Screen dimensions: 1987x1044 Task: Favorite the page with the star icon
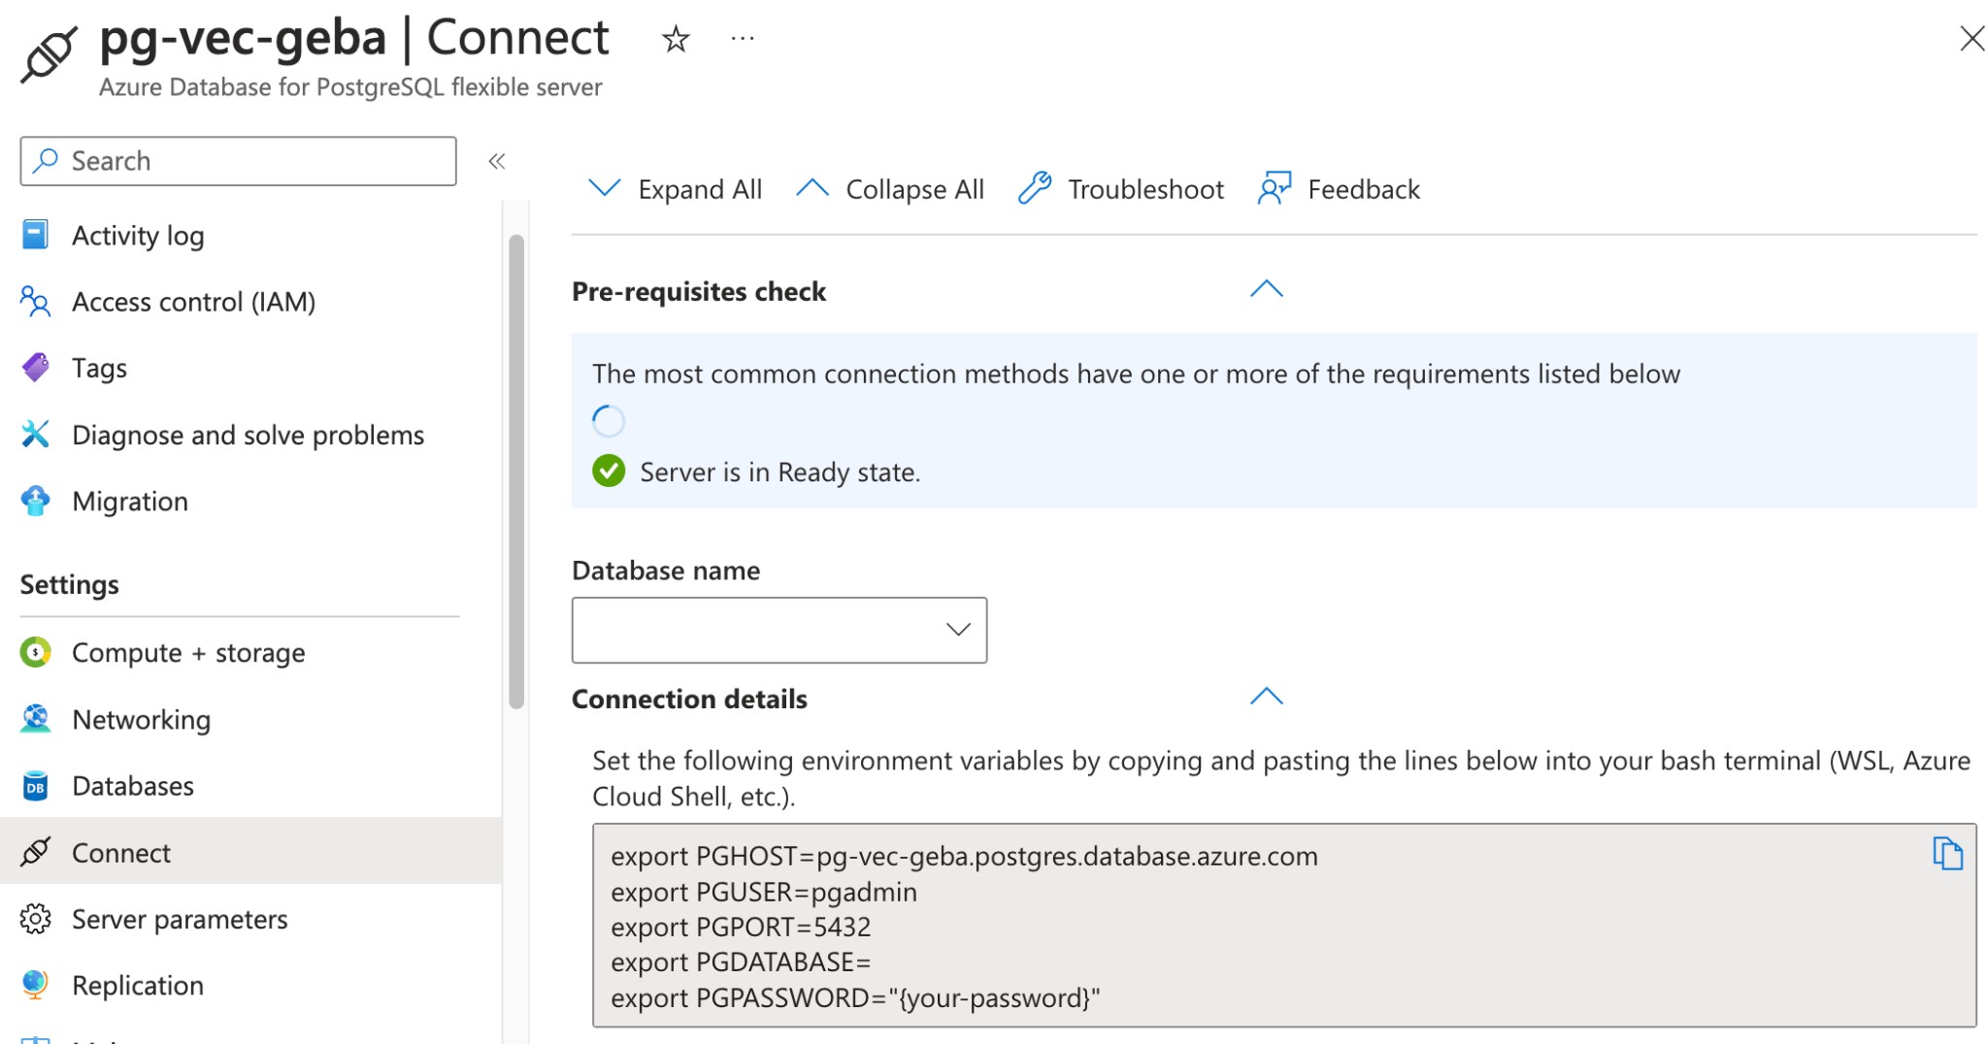pos(676,40)
